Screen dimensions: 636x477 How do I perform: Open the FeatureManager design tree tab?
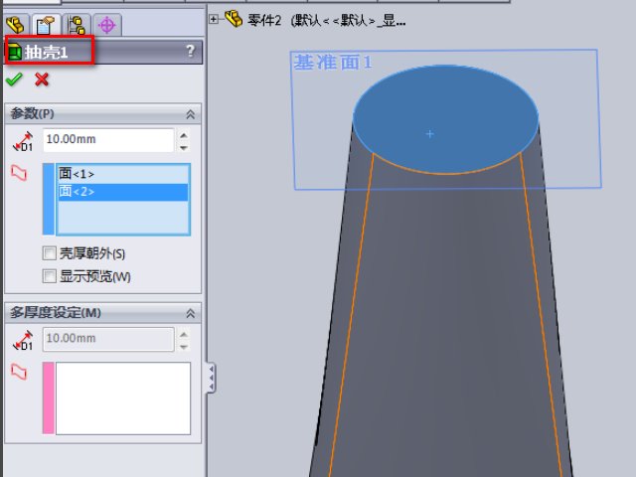tap(16, 25)
